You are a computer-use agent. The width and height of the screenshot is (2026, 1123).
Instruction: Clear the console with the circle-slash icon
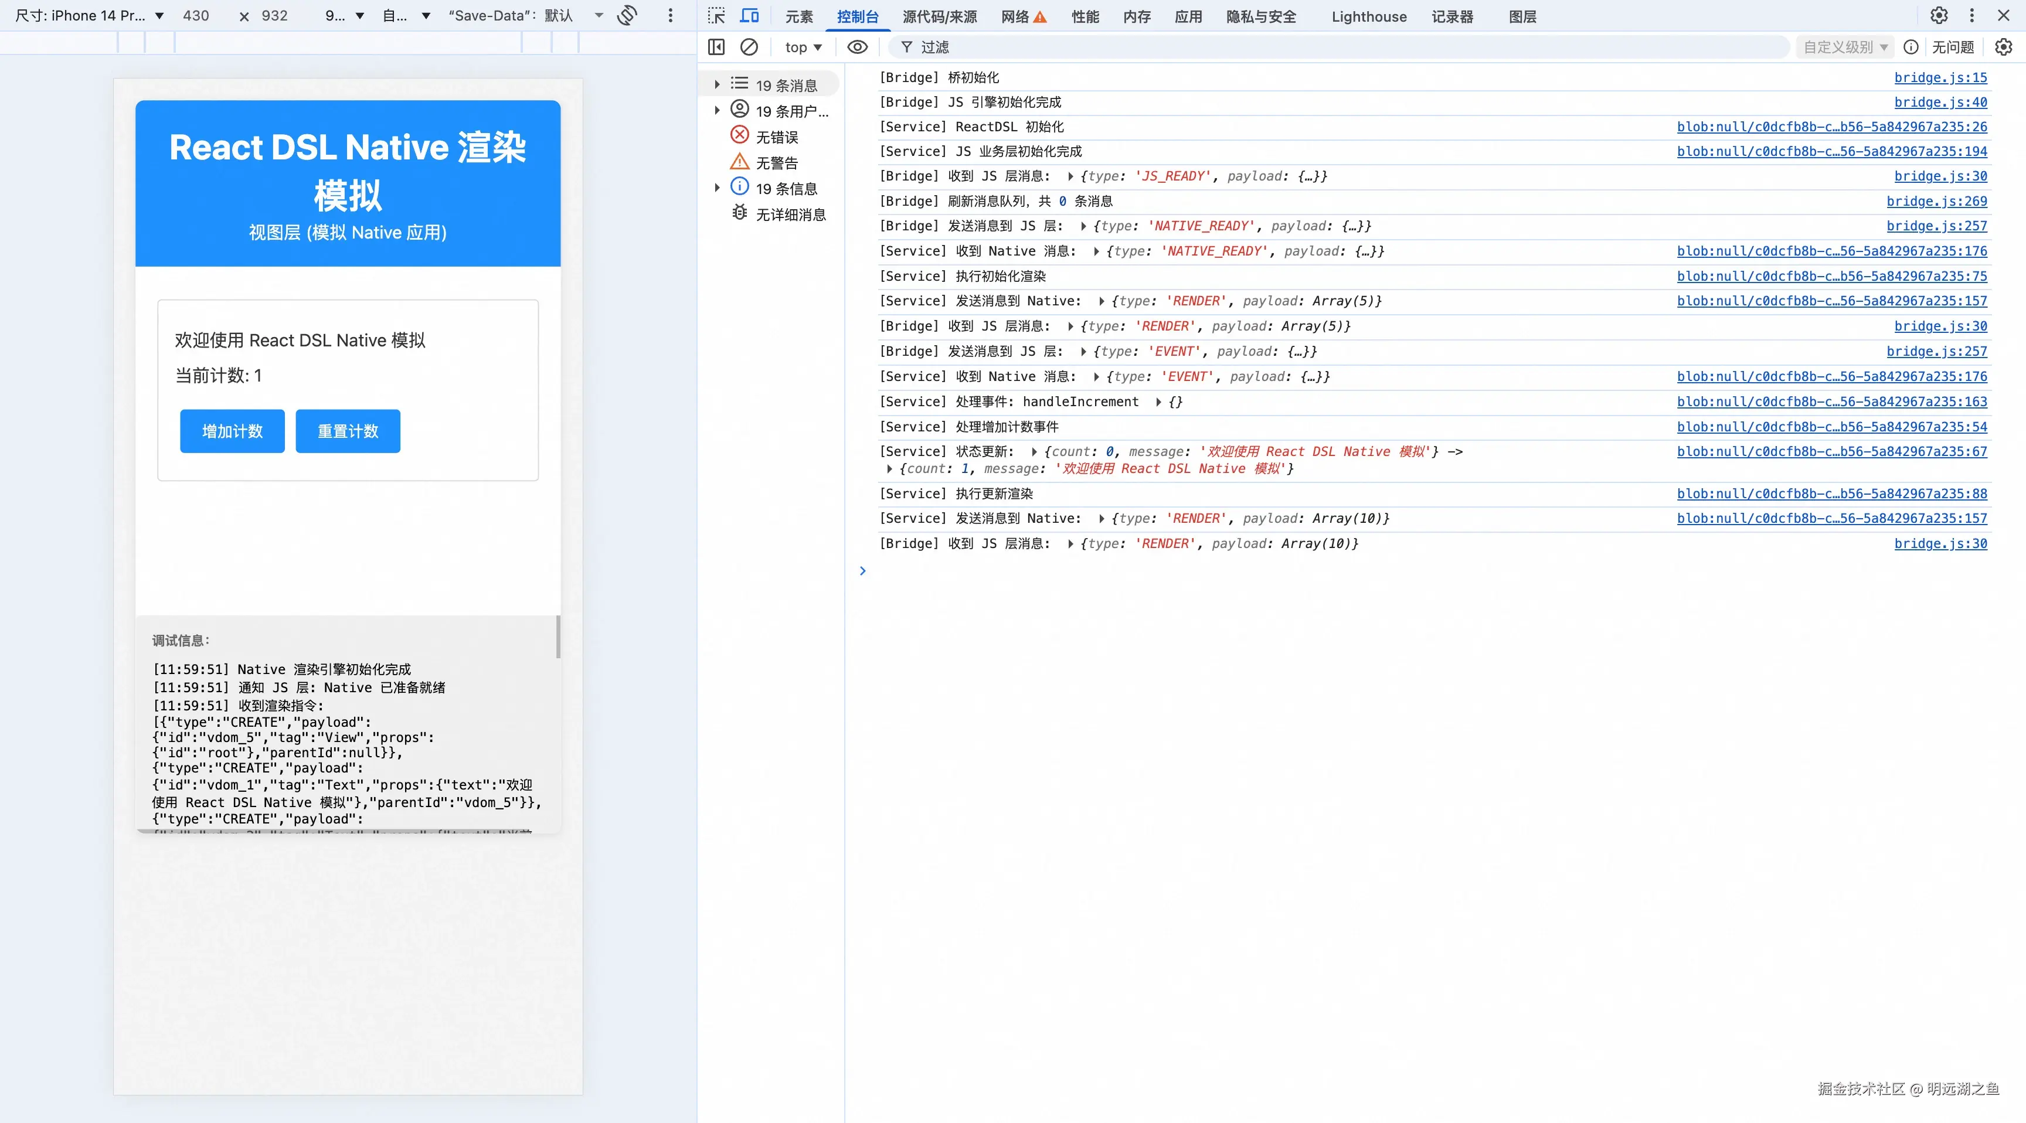click(x=749, y=47)
